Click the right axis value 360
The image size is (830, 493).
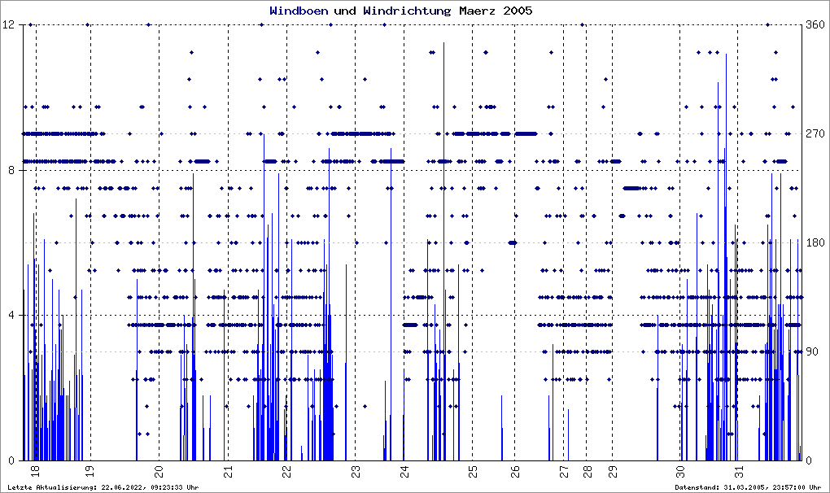click(x=815, y=24)
